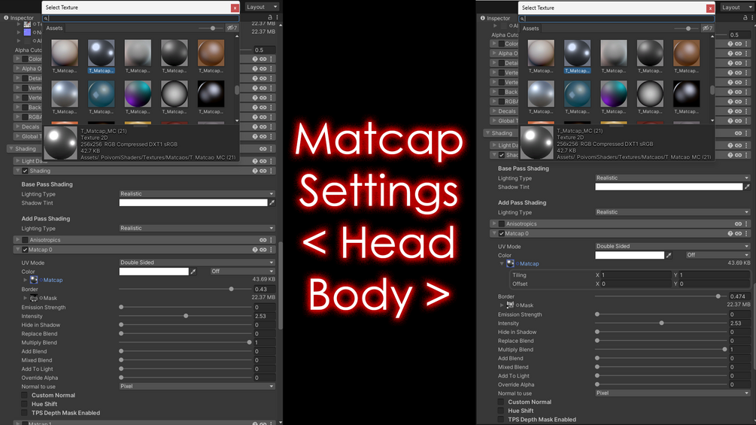The image size is (756, 425).
Task: Click Matcap label in left Inspector
Action: [x=53, y=280]
